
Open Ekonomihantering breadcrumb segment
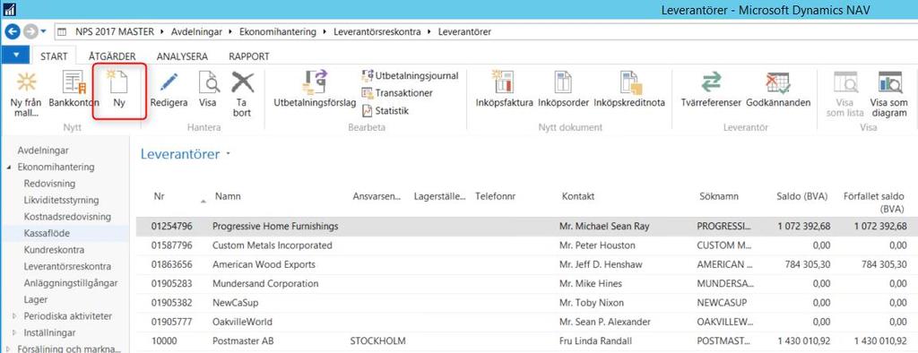click(278, 31)
